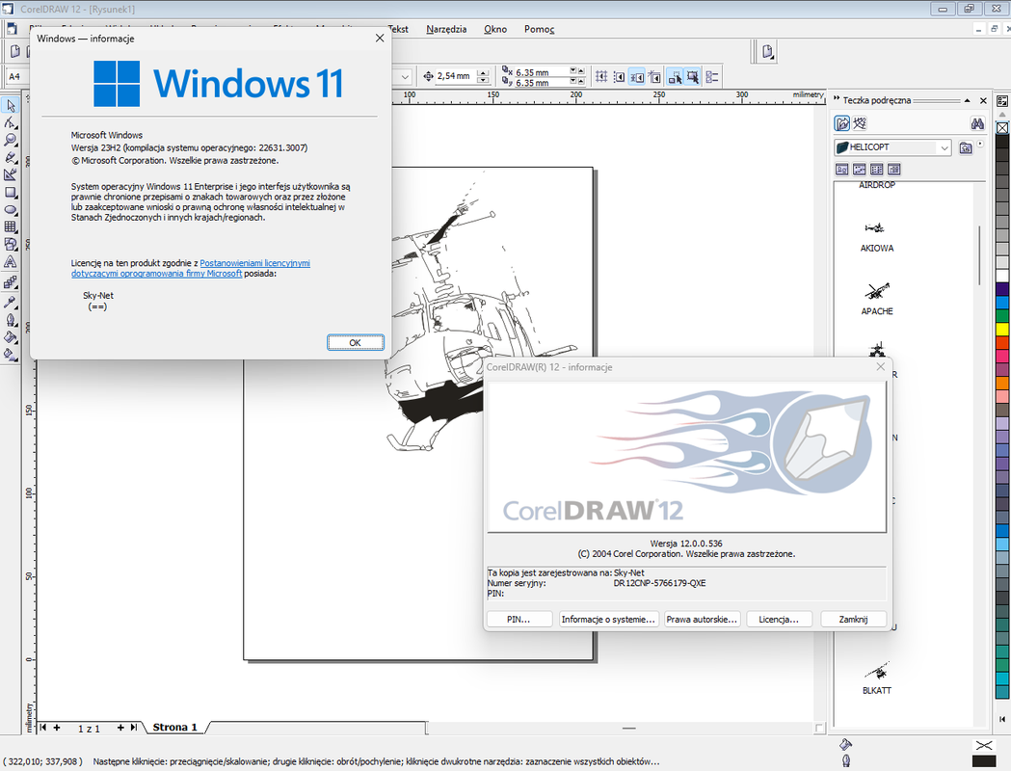1011x771 pixels.
Task: Select the no-fill X color swatch
Action: click(1002, 127)
